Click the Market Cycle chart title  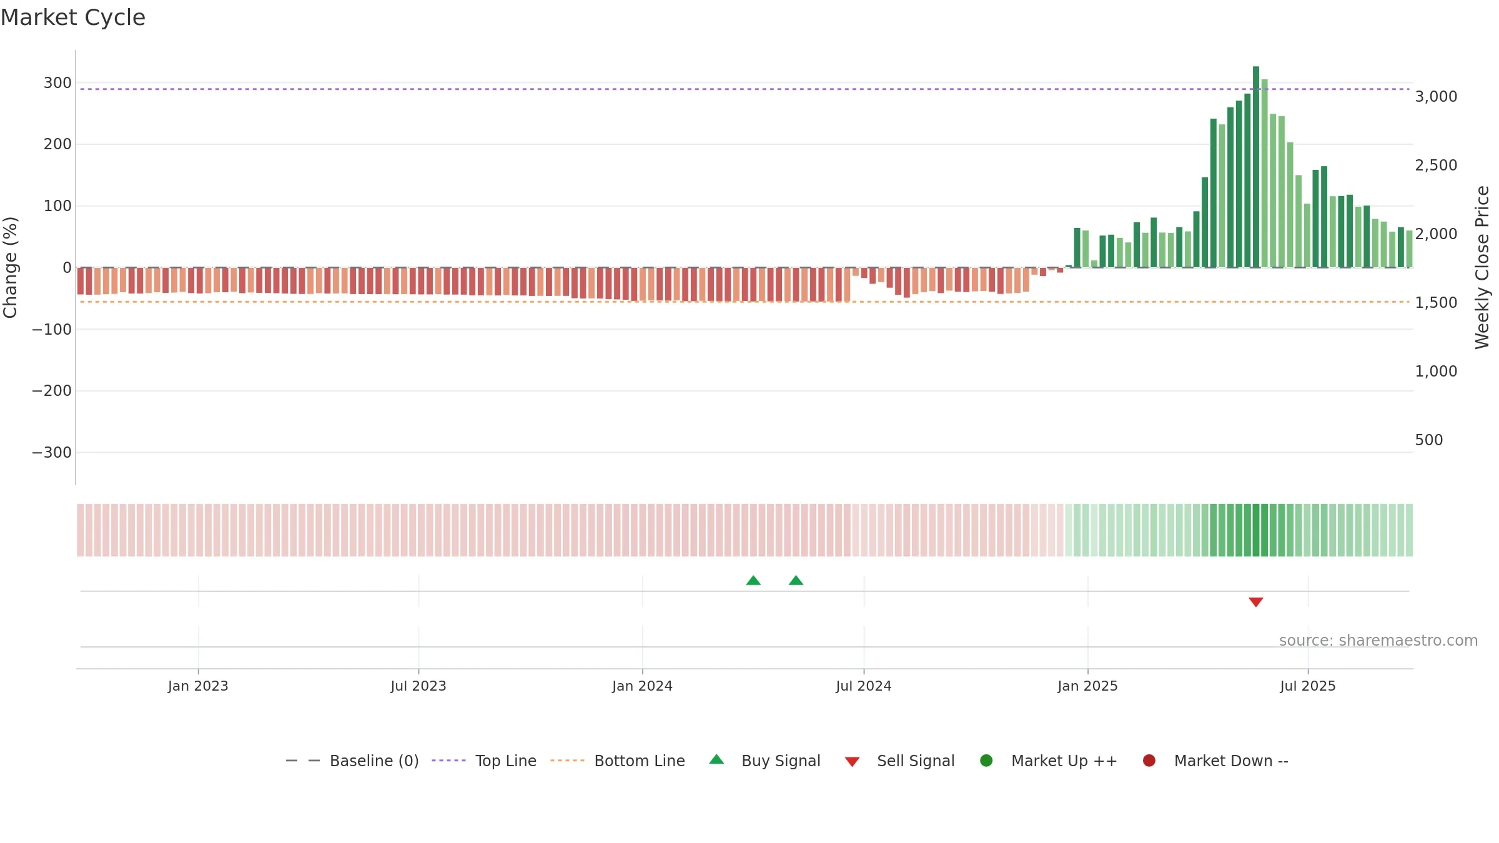(x=73, y=17)
